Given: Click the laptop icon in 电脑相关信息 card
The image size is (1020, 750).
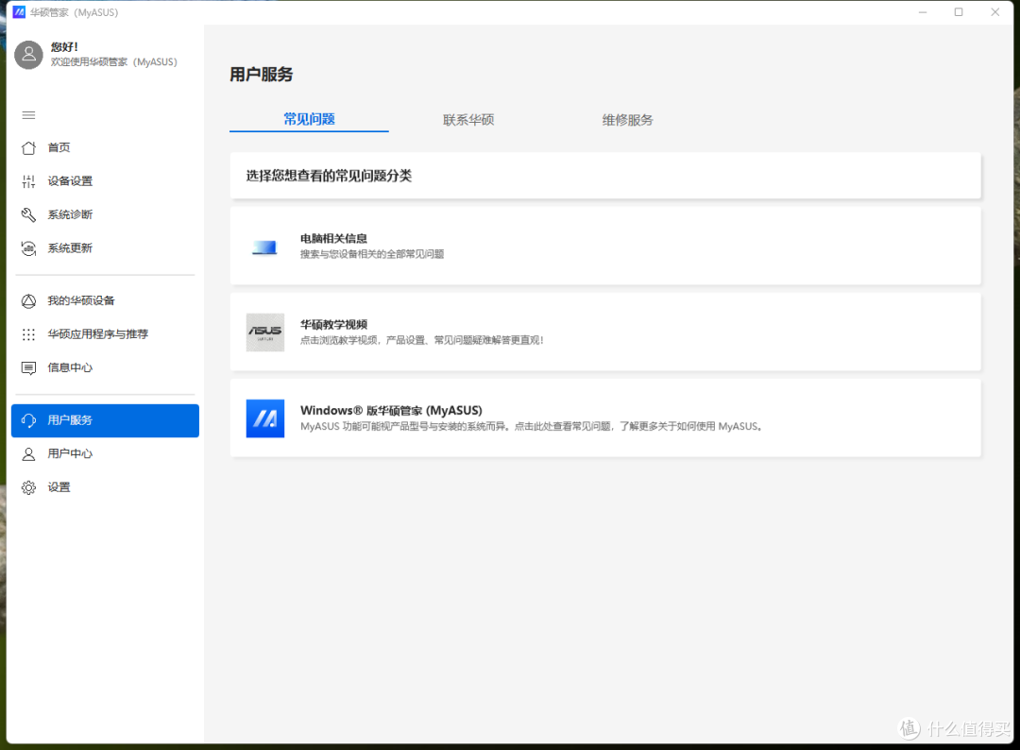Looking at the screenshot, I should tap(264, 247).
